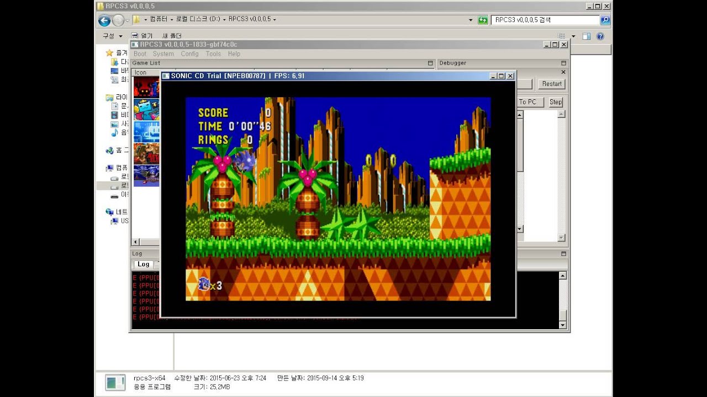Expand dropdown after RPCS3 v0.0.0.5 breadcrumb
This screenshot has width=707, height=397.
[275, 19]
